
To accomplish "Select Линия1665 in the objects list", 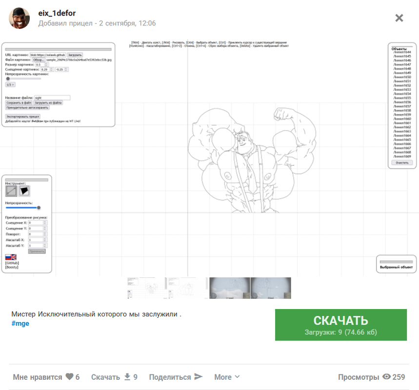I will (x=402, y=140).
